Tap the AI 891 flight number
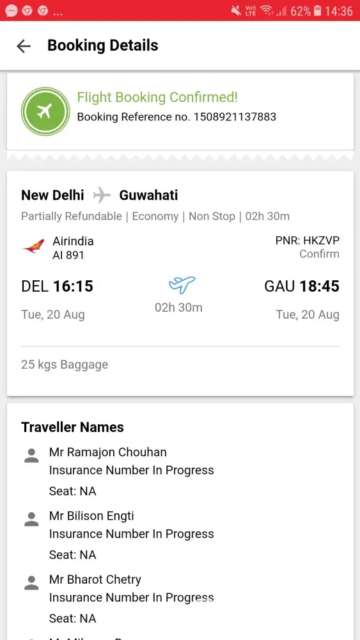 pyautogui.click(x=68, y=255)
